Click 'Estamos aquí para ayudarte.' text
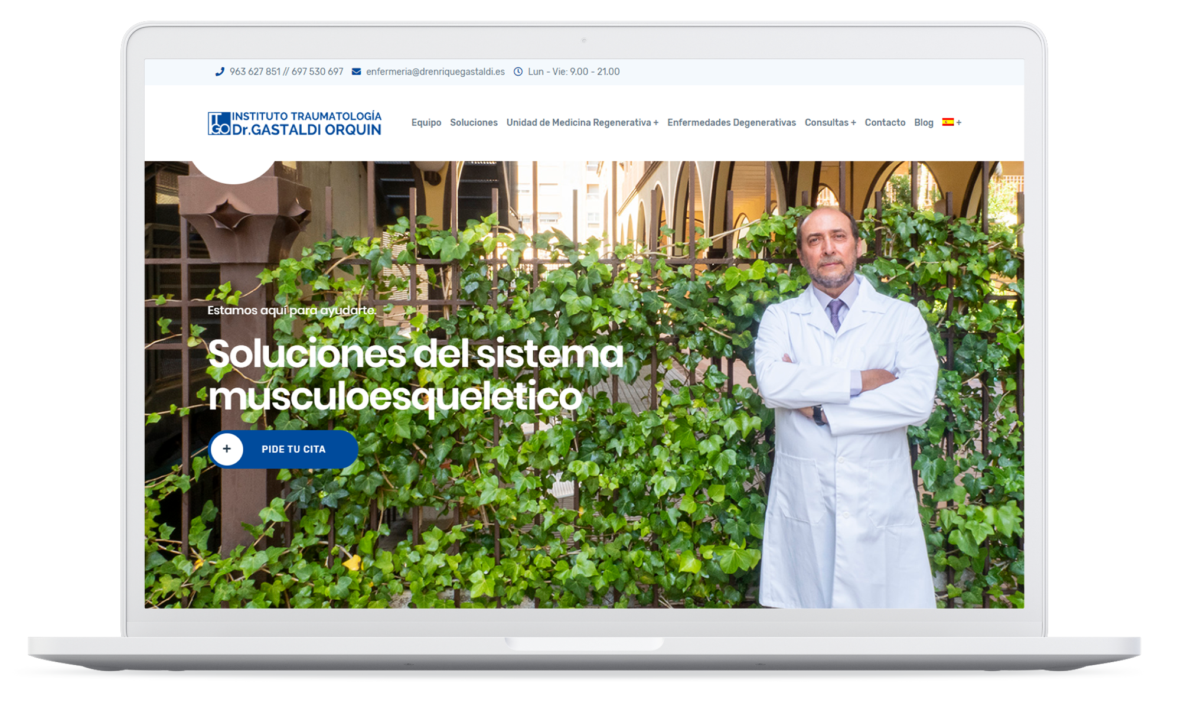This screenshot has width=1181, height=709. click(x=292, y=310)
